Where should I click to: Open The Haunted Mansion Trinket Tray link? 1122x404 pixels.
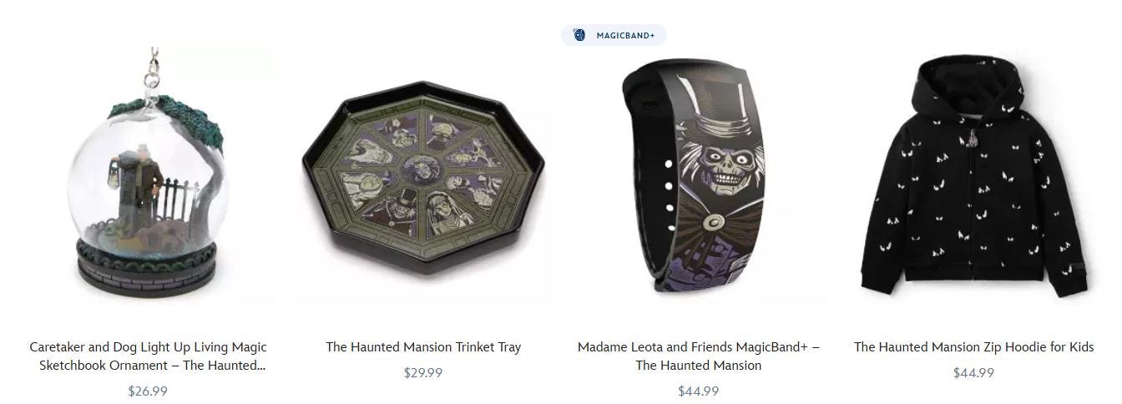[x=423, y=346]
